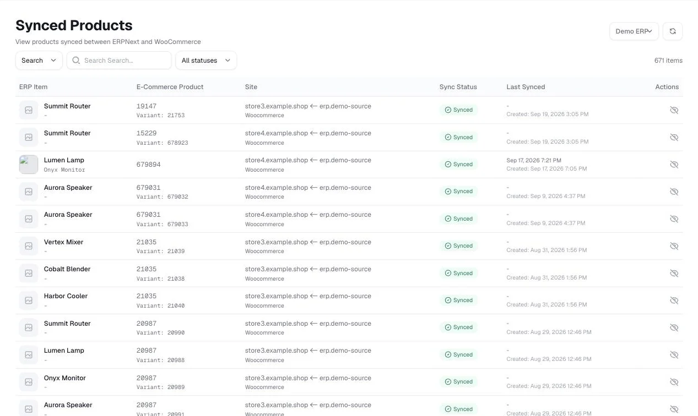Click product ID 679894
Image resolution: width=698 pixels, height=416 pixels.
tap(149, 165)
